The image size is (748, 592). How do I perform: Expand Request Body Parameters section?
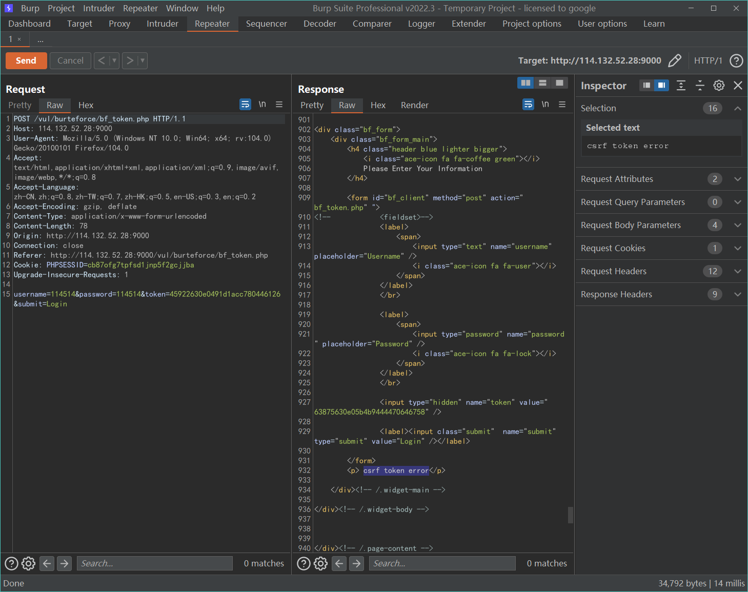click(x=738, y=225)
